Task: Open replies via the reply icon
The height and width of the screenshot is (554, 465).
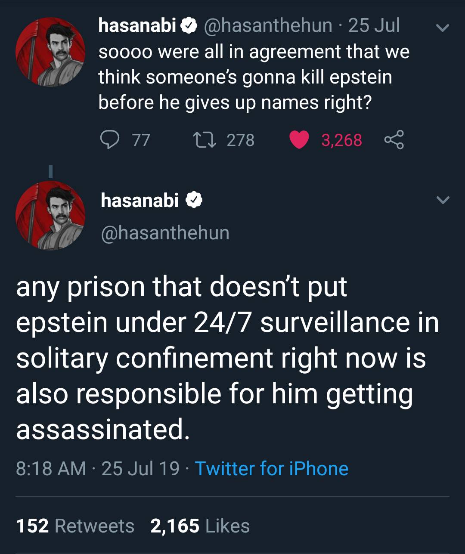Action: tap(111, 139)
